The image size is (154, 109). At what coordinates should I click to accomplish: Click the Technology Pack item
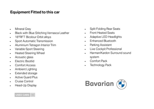[101, 65]
